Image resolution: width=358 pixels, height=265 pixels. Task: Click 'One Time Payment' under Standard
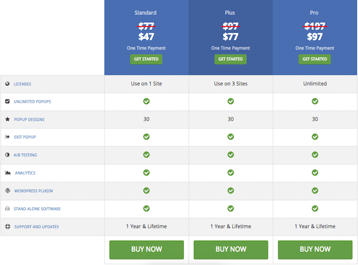pos(146,48)
